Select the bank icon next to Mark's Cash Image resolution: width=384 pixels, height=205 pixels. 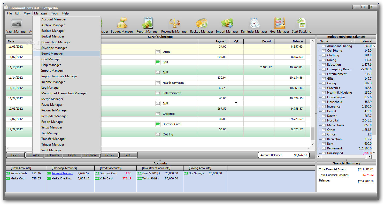click(8, 178)
